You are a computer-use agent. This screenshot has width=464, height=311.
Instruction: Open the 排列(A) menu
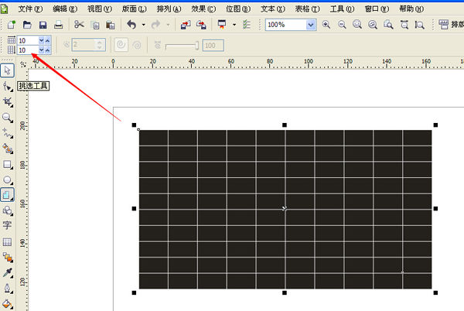point(169,9)
